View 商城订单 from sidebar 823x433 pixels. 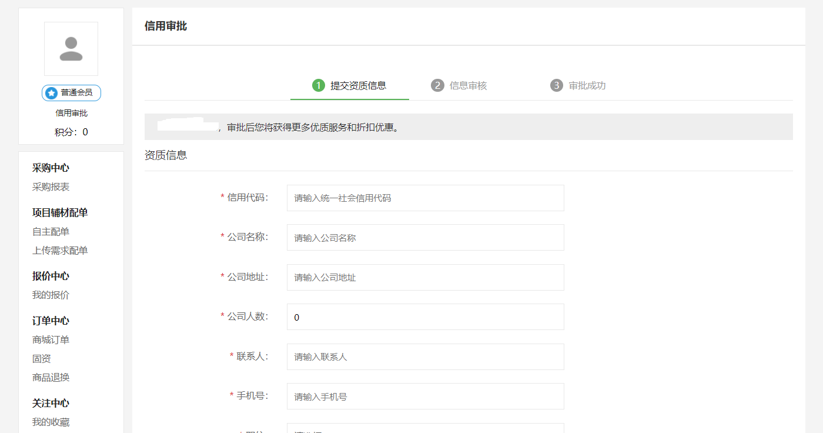51,340
